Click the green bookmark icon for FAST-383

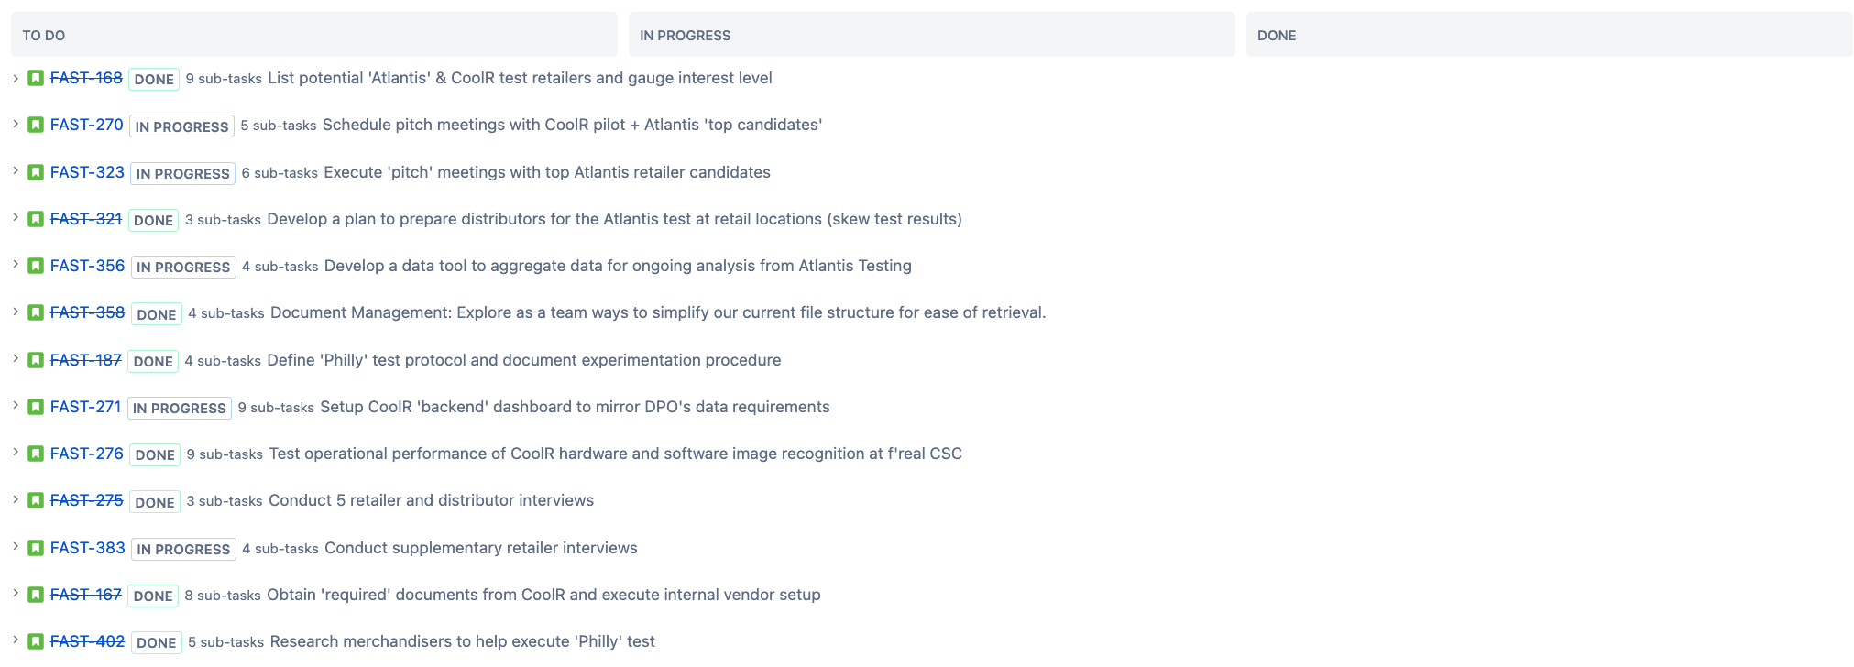click(x=36, y=548)
